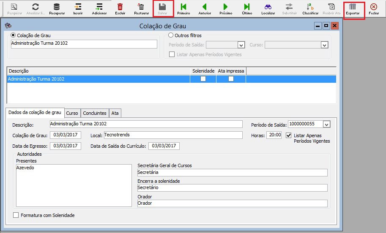The width and height of the screenshot is (386, 233).
Task: Click the Recuperar database icon
Action: click(x=57, y=7)
